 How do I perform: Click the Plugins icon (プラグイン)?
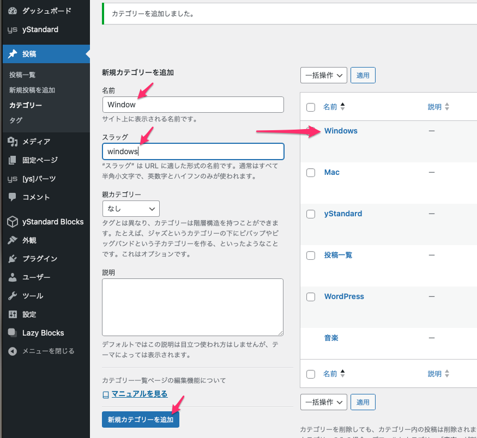(x=13, y=259)
